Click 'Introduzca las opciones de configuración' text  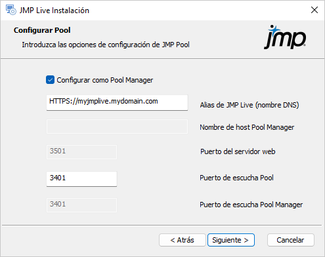[x=106, y=45]
